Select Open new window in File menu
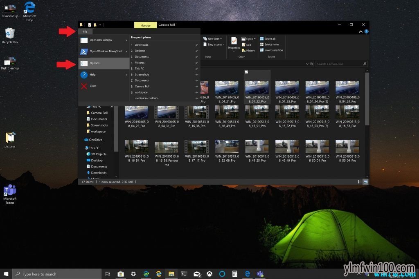419x279 pixels. (104, 40)
